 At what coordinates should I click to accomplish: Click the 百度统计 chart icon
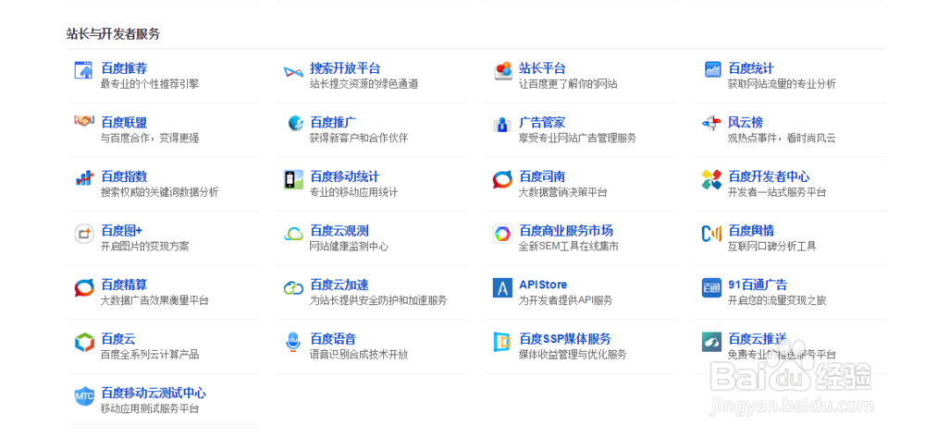pyautogui.click(x=712, y=69)
